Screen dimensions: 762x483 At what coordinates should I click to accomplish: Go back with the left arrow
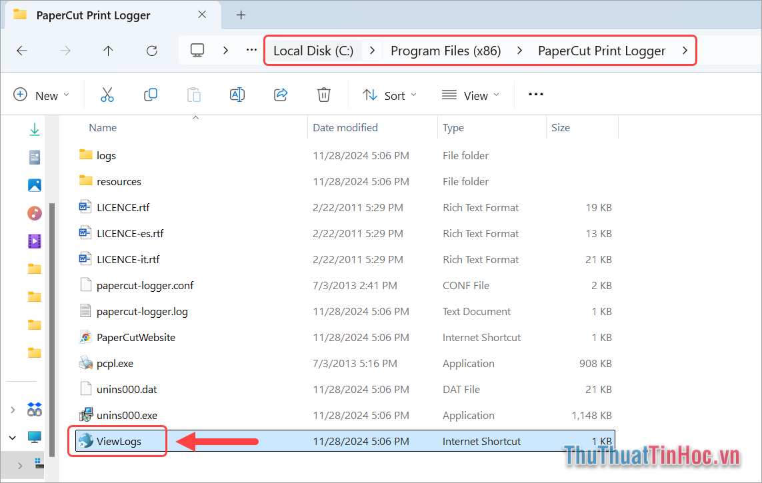22,51
